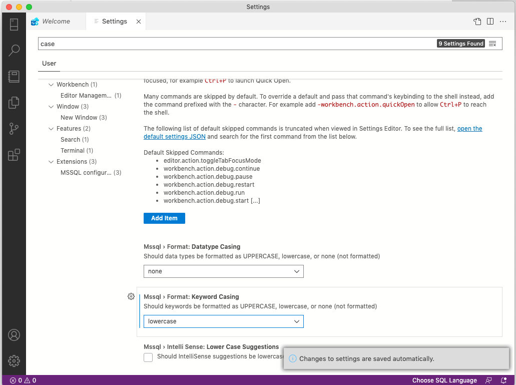This screenshot has width=516, height=385.
Task: Open gear menu for Keyword Casing setting
Action: coord(131,296)
